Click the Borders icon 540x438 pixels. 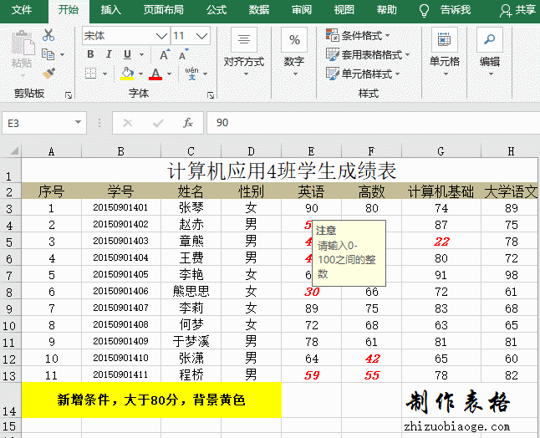[x=91, y=73]
